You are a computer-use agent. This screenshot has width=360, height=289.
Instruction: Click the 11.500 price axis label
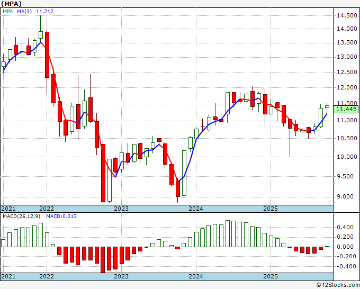347,104
